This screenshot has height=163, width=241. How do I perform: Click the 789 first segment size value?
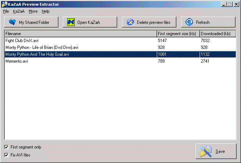point(161,61)
